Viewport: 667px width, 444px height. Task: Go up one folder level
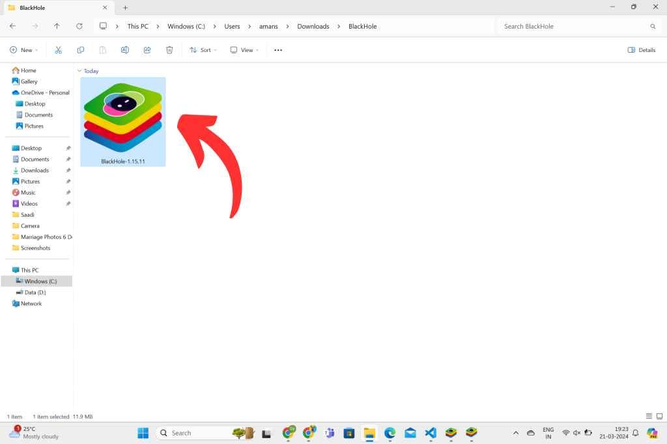[x=57, y=27]
